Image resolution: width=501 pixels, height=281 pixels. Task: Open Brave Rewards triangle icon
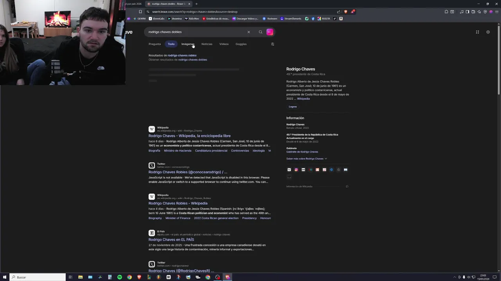coord(352,12)
